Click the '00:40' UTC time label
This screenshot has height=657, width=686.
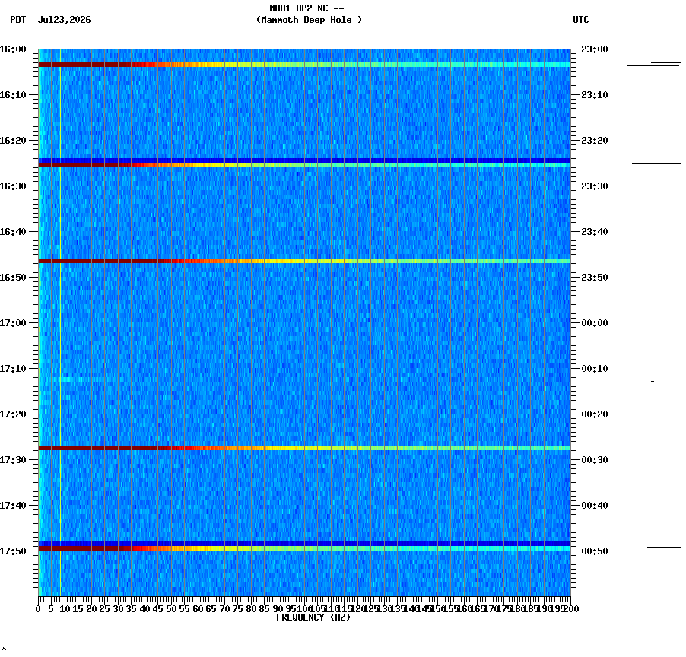point(595,506)
